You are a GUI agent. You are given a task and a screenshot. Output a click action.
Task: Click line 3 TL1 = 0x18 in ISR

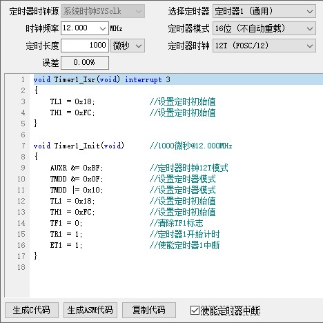[x=72, y=101]
